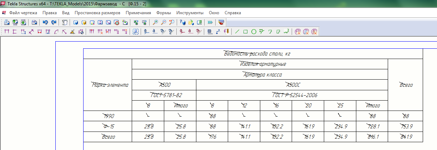Click the Zoom out magnifier icon
Screen dimensions: 437x150
point(164,22)
